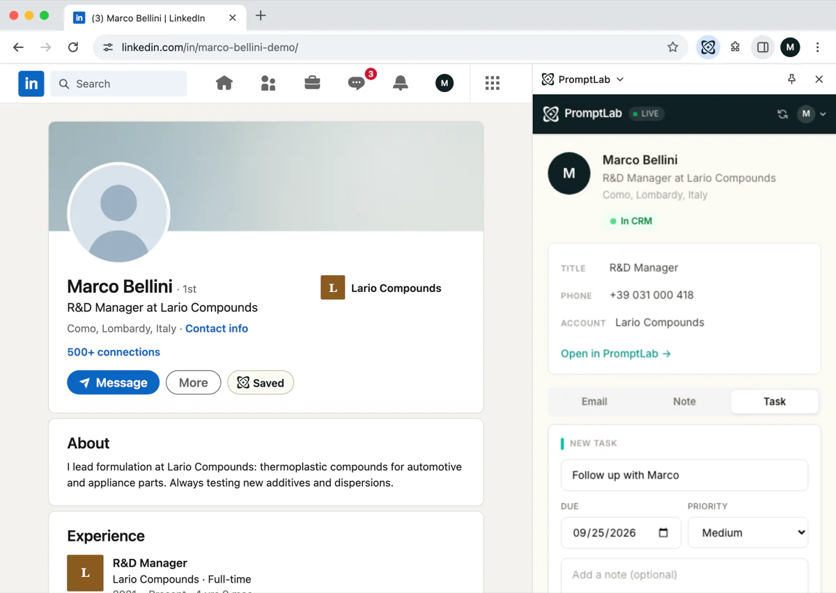Viewport: 836px width, 593px height.
Task: Click the browser address bar URL
Action: (210, 47)
